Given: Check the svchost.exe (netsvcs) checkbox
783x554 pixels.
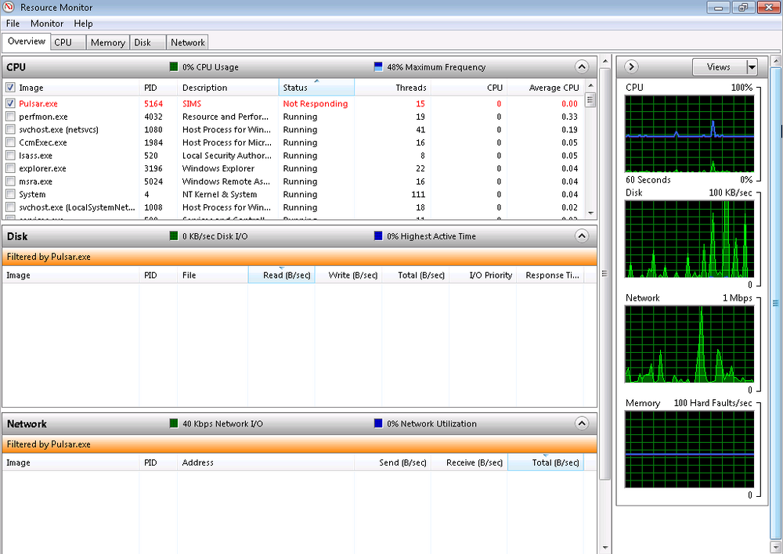Looking at the screenshot, I should [x=10, y=129].
